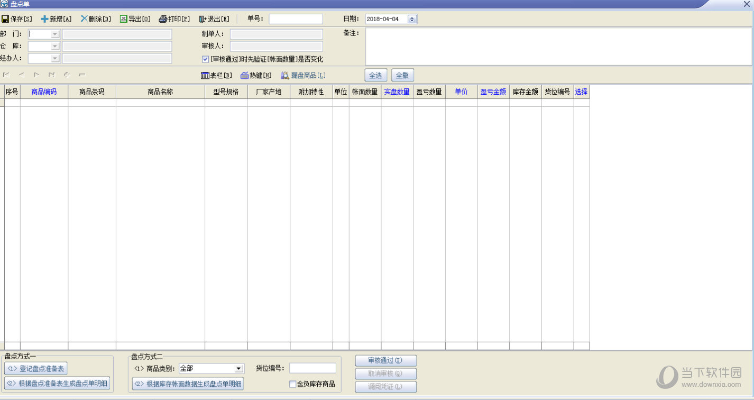Click the insert row plus icon
Screen dimensions: 754x400
point(67,75)
